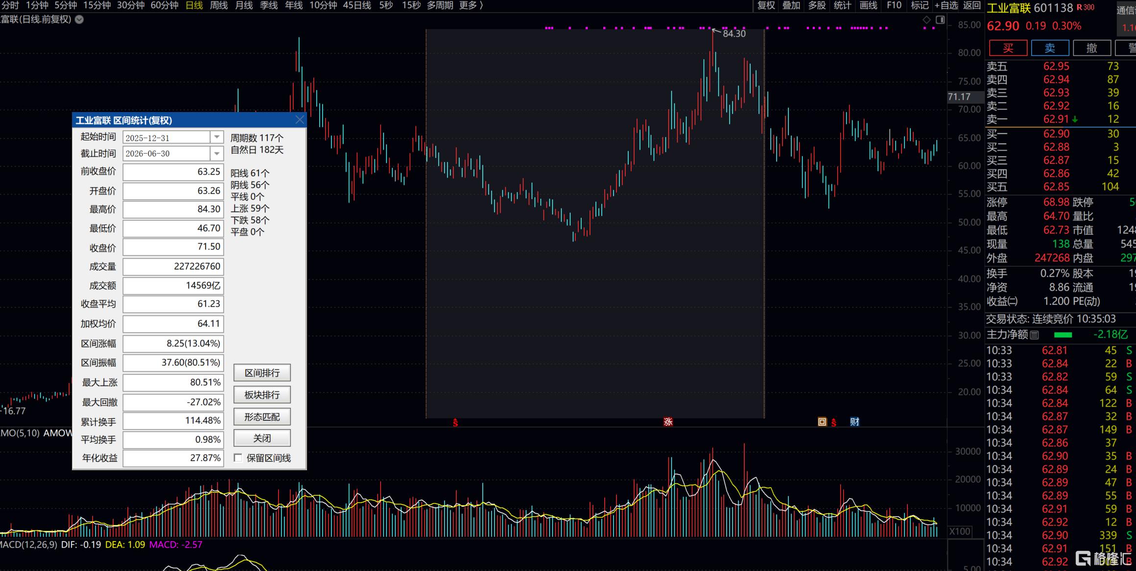Screen dimensions: 1136x571
Task: Click the 涨停 price 68.98
Action: [x=1056, y=202]
